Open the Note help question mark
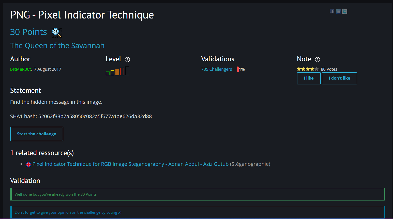This screenshot has width=393, height=219. coord(318,60)
